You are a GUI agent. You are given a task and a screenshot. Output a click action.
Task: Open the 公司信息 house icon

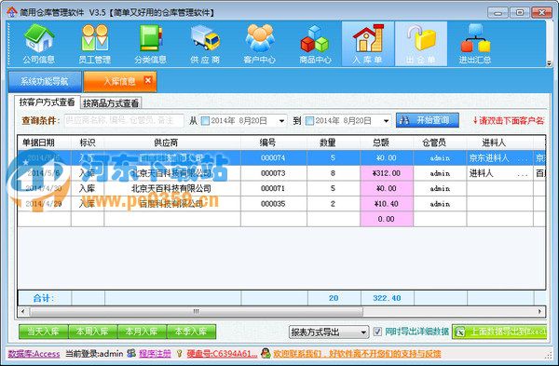tap(39, 44)
